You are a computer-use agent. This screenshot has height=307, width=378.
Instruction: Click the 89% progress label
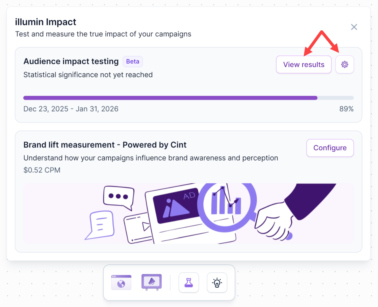(346, 109)
